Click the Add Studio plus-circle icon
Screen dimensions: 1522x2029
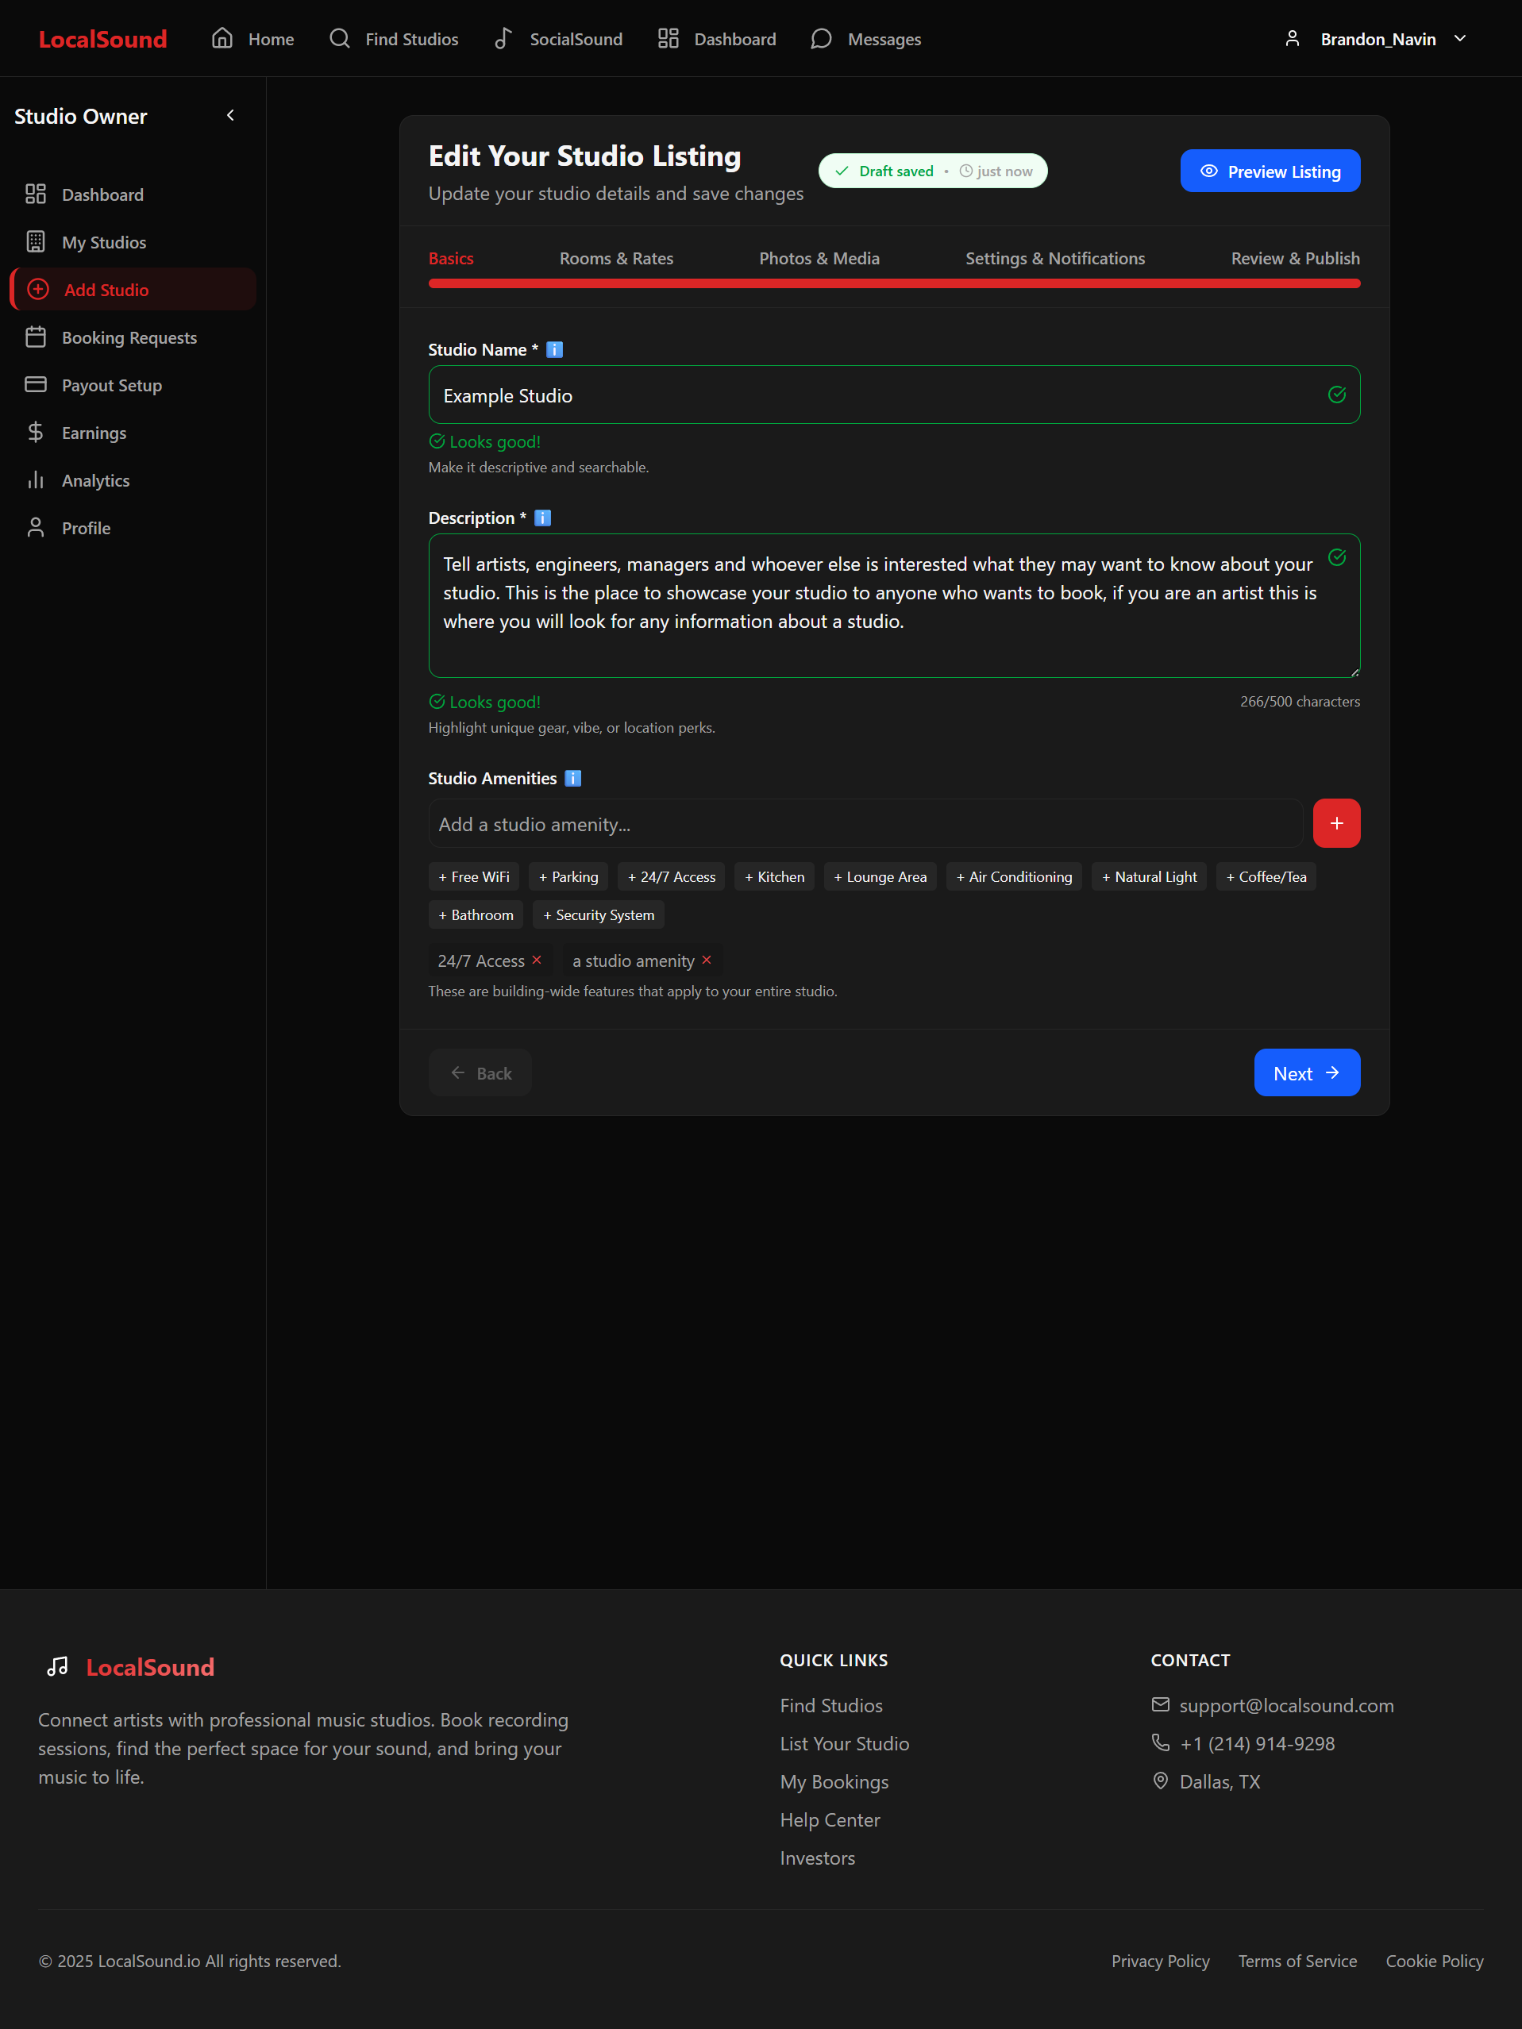pyautogui.click(x=37, y=289)
